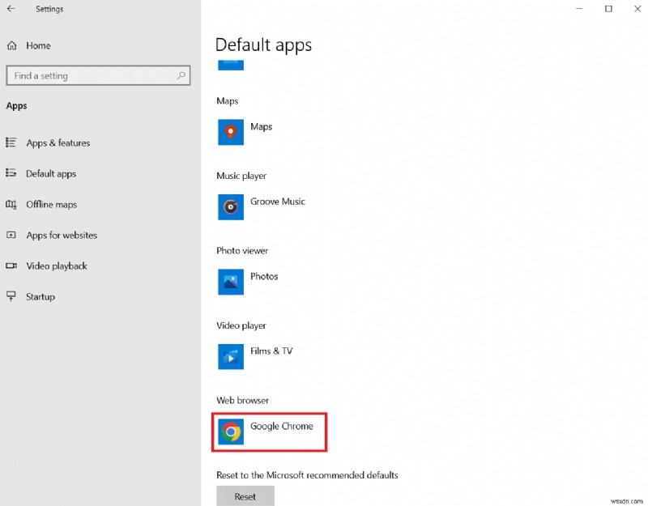Select Default apps in sidebar
The height and width of the screenshot is (506, 648).
tap(51, 174)
